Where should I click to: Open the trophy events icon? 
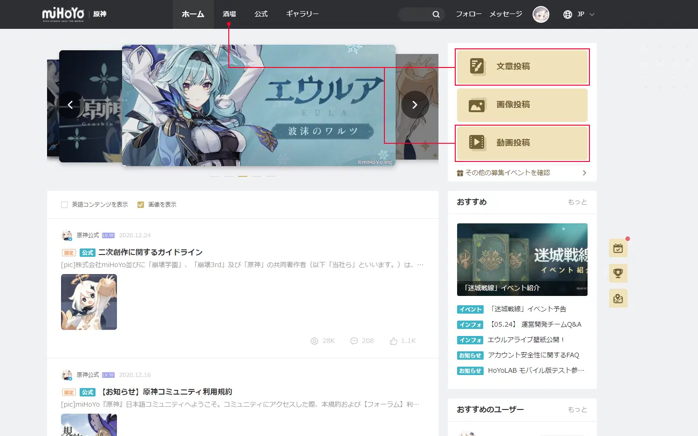coord(618,273)
